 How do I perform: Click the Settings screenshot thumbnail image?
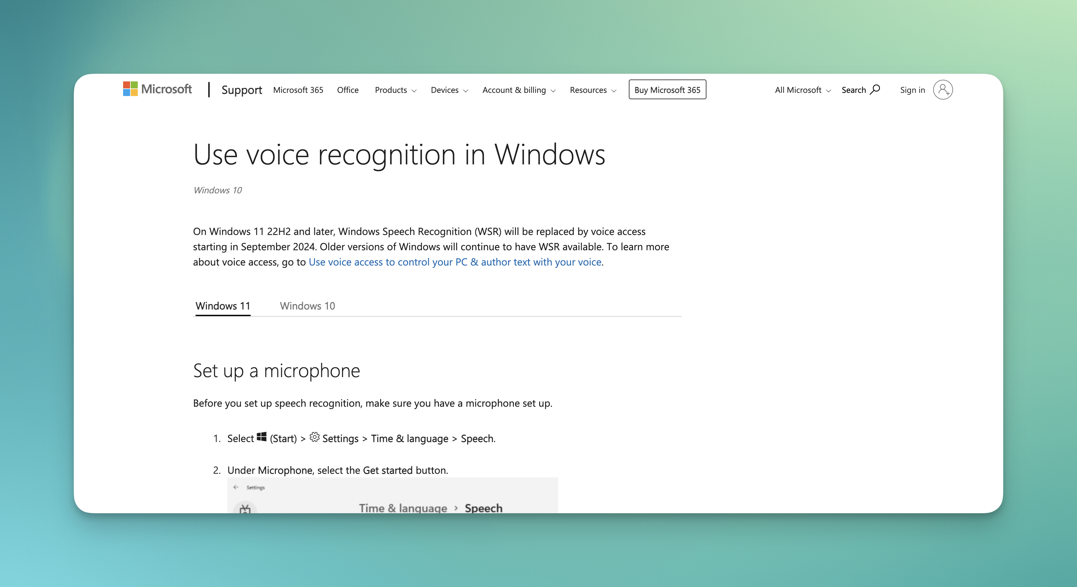[393, 495]
